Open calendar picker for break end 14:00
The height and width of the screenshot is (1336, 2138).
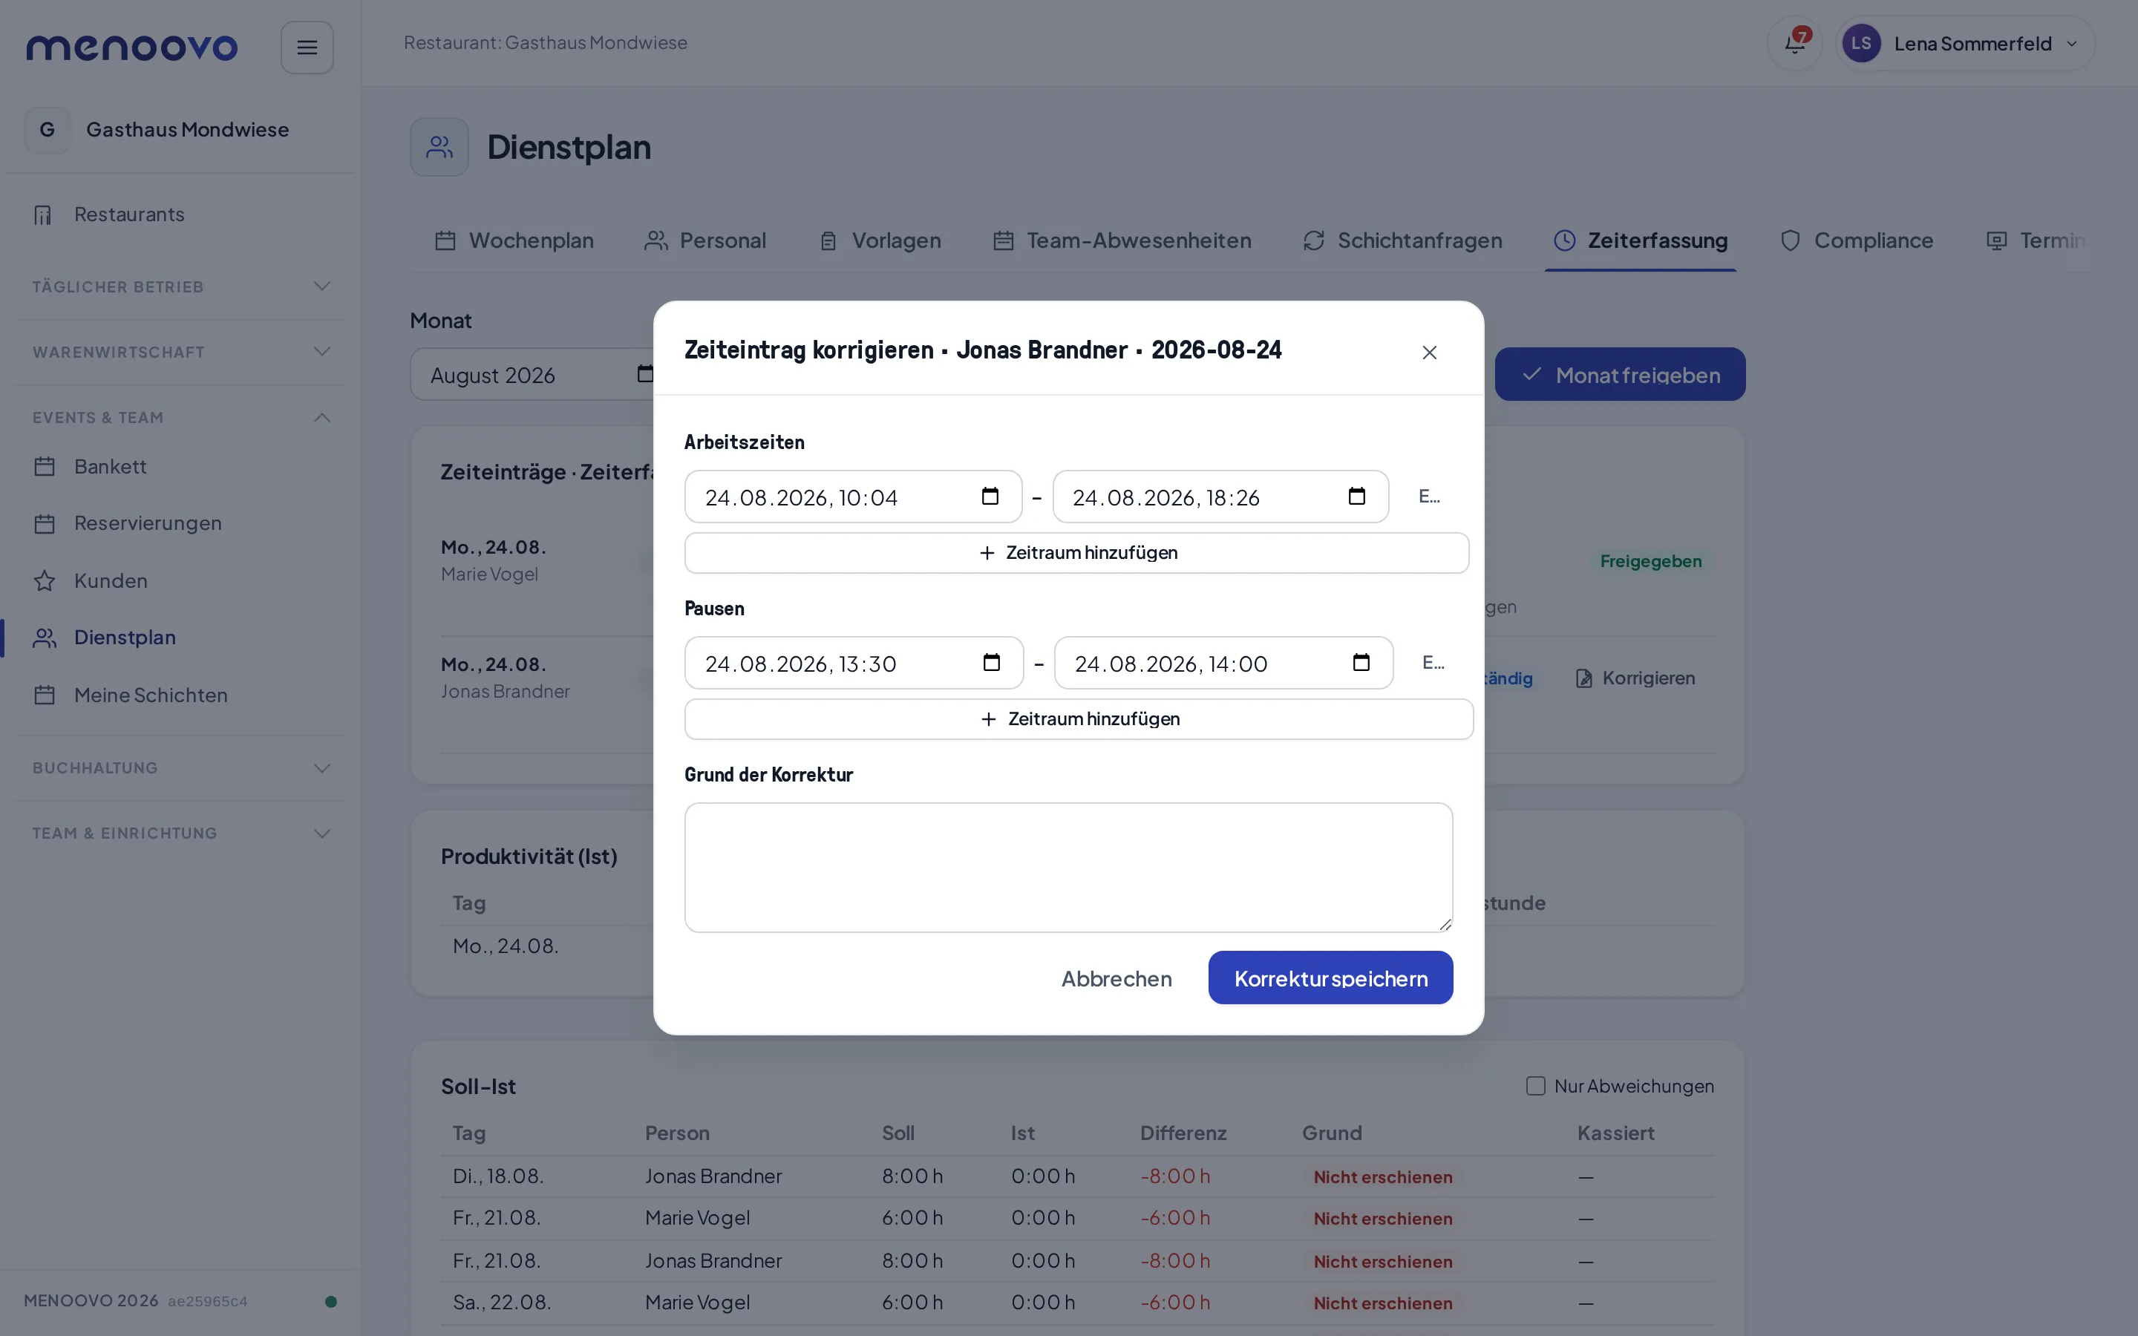(1361, 663)
